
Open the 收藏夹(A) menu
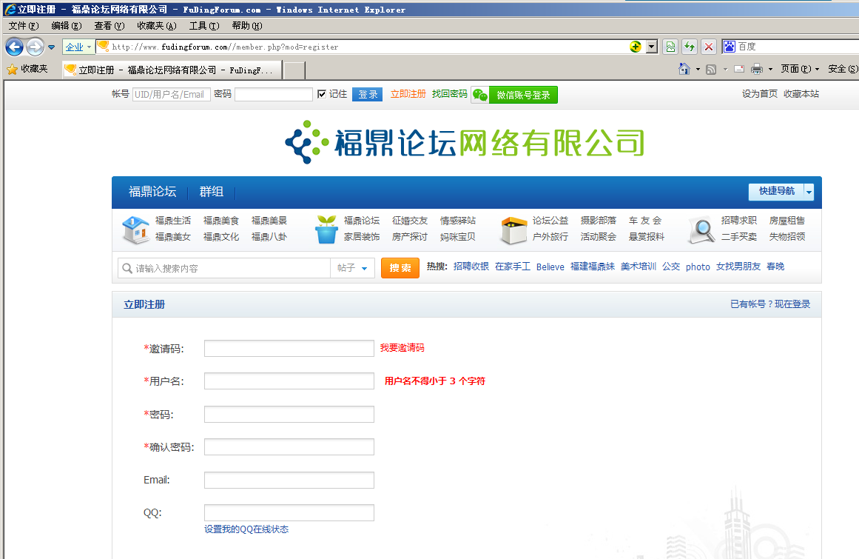(157, 26)
